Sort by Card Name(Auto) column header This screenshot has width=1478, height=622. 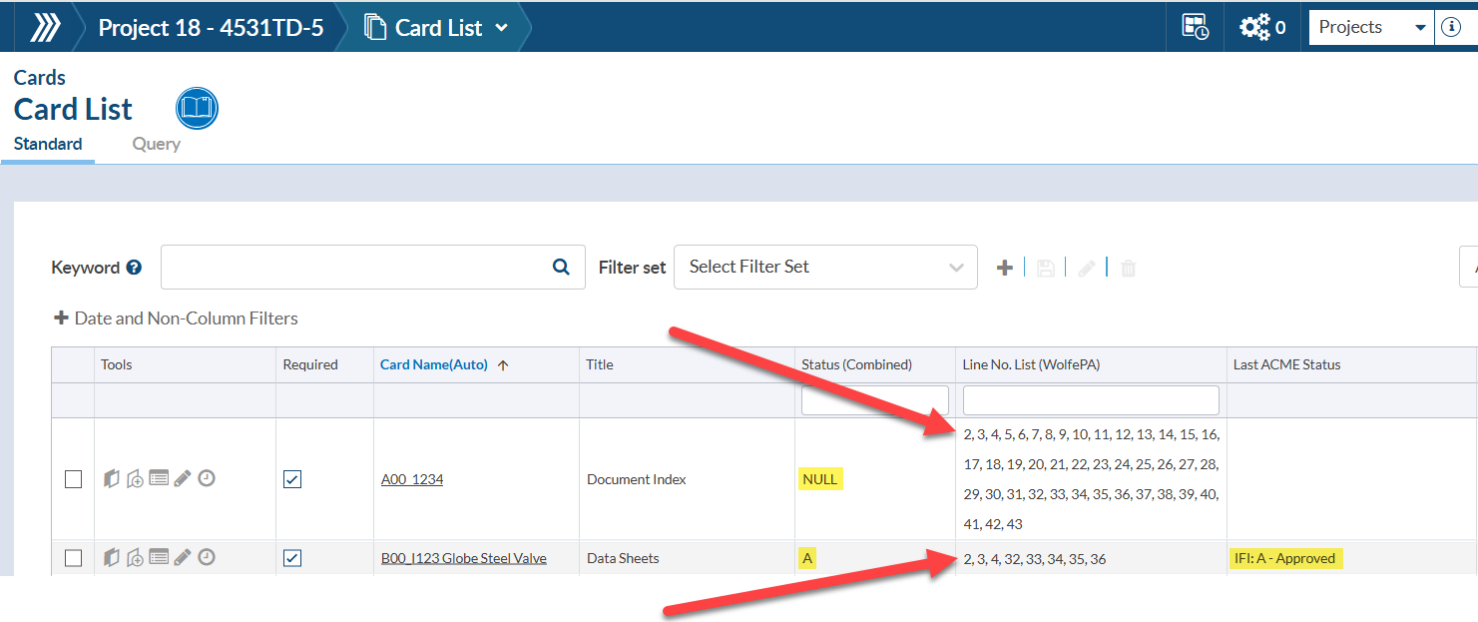pos(434,364)
